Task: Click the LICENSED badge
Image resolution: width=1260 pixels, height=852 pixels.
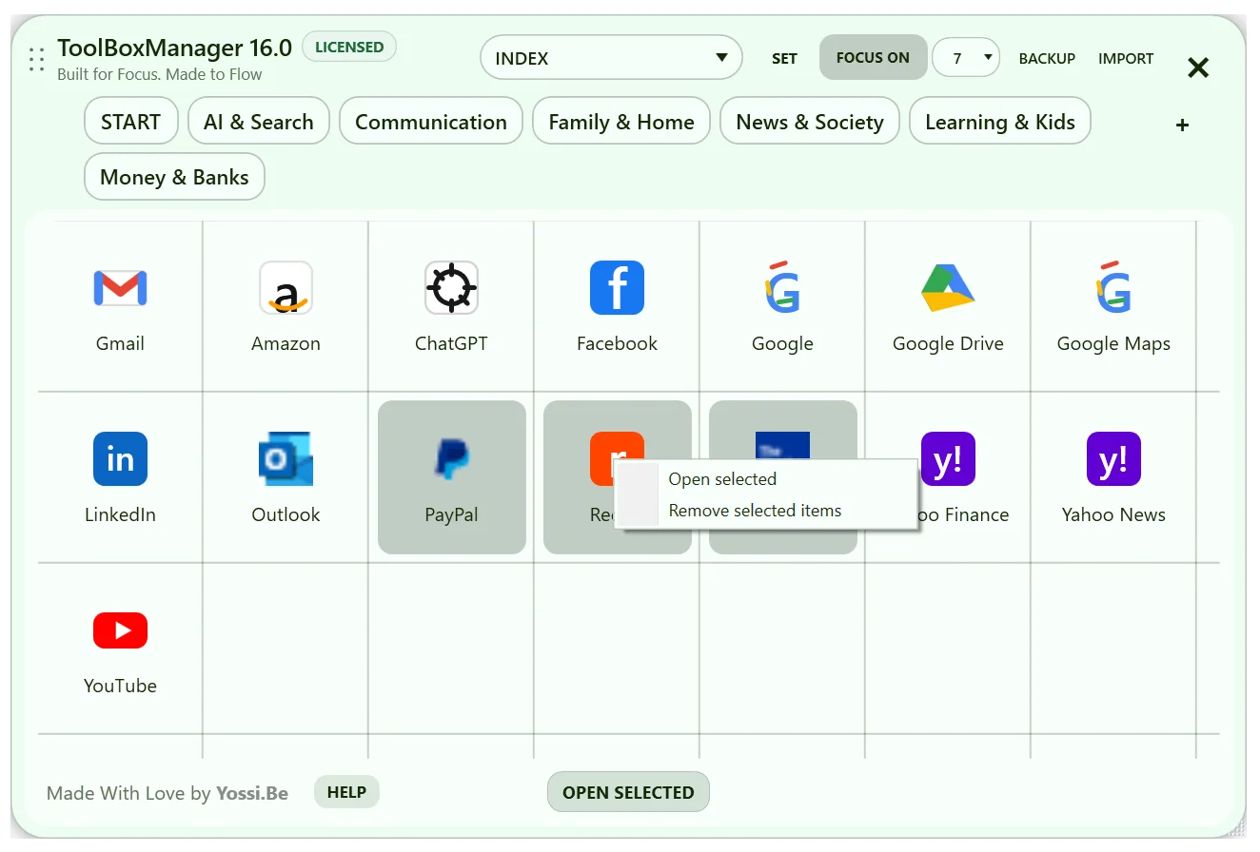Action: tap(349, 47)
